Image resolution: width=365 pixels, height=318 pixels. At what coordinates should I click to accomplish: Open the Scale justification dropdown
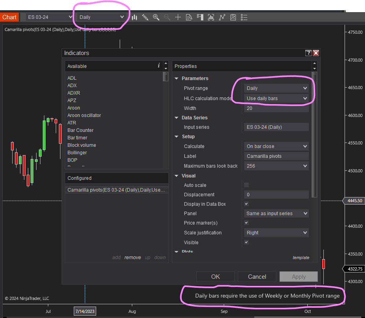[x=277, y=232]
